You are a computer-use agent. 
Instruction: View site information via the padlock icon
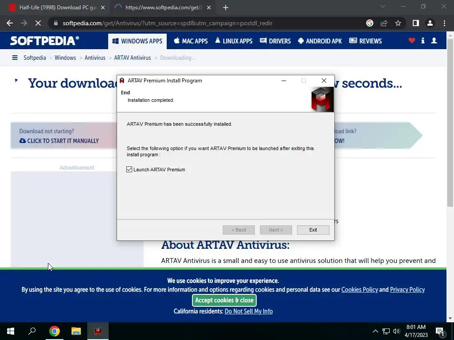[x=55, y=23]
